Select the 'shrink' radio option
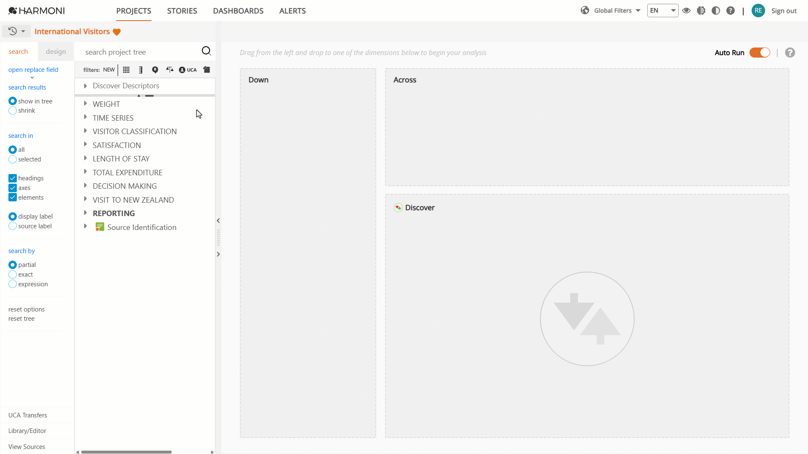808x454 pixels. pos(13,111)
